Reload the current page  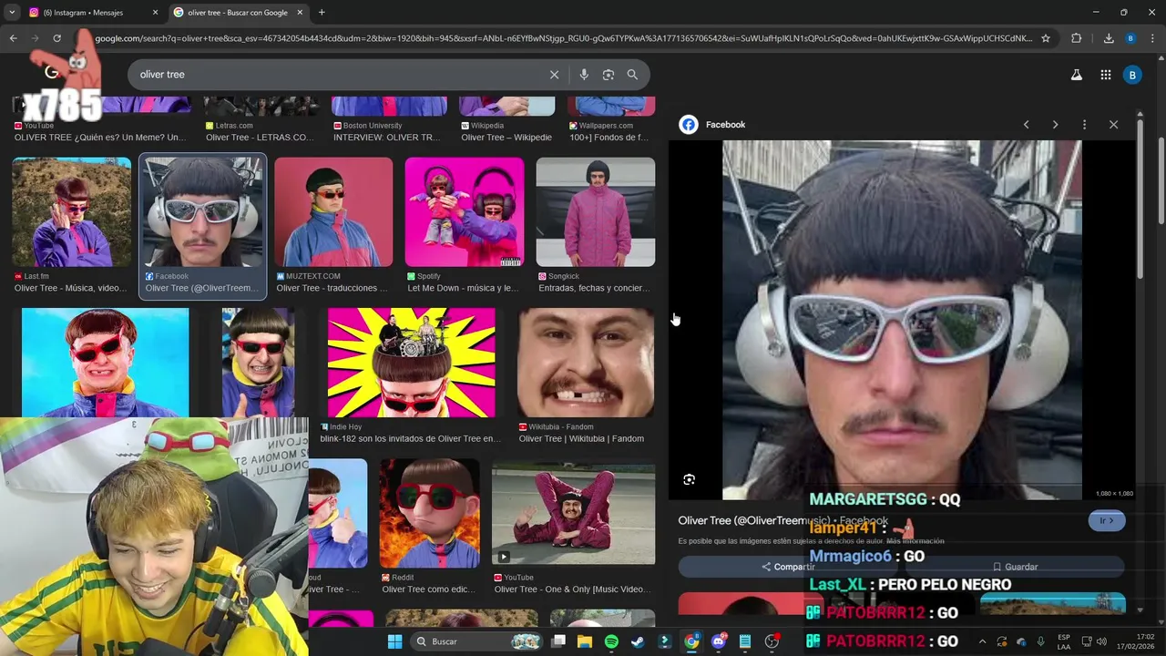click(x=56, y=38)
